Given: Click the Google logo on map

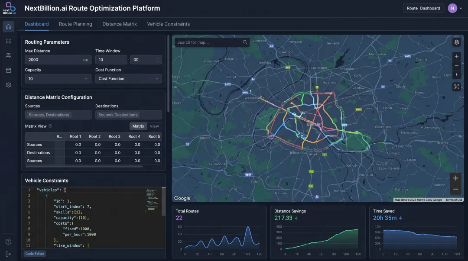Looking at the screenshot, I should [182, 198].
